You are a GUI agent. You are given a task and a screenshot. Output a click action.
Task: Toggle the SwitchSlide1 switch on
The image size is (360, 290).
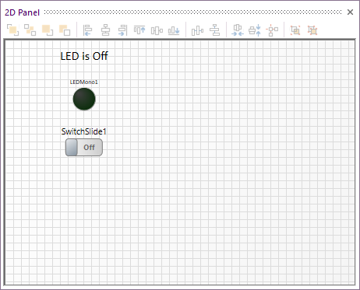coord(84,147)
